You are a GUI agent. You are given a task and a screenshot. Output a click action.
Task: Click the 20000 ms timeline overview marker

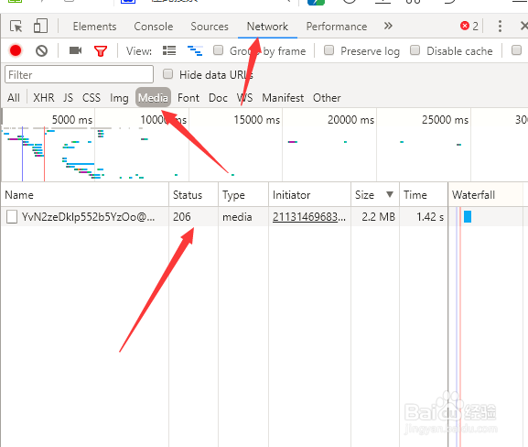coord(350,120)
